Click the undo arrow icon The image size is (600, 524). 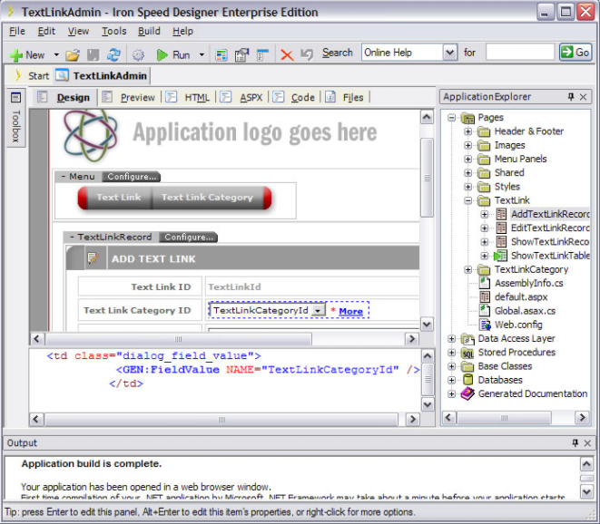pyautogui.click(x=307, y=55)
